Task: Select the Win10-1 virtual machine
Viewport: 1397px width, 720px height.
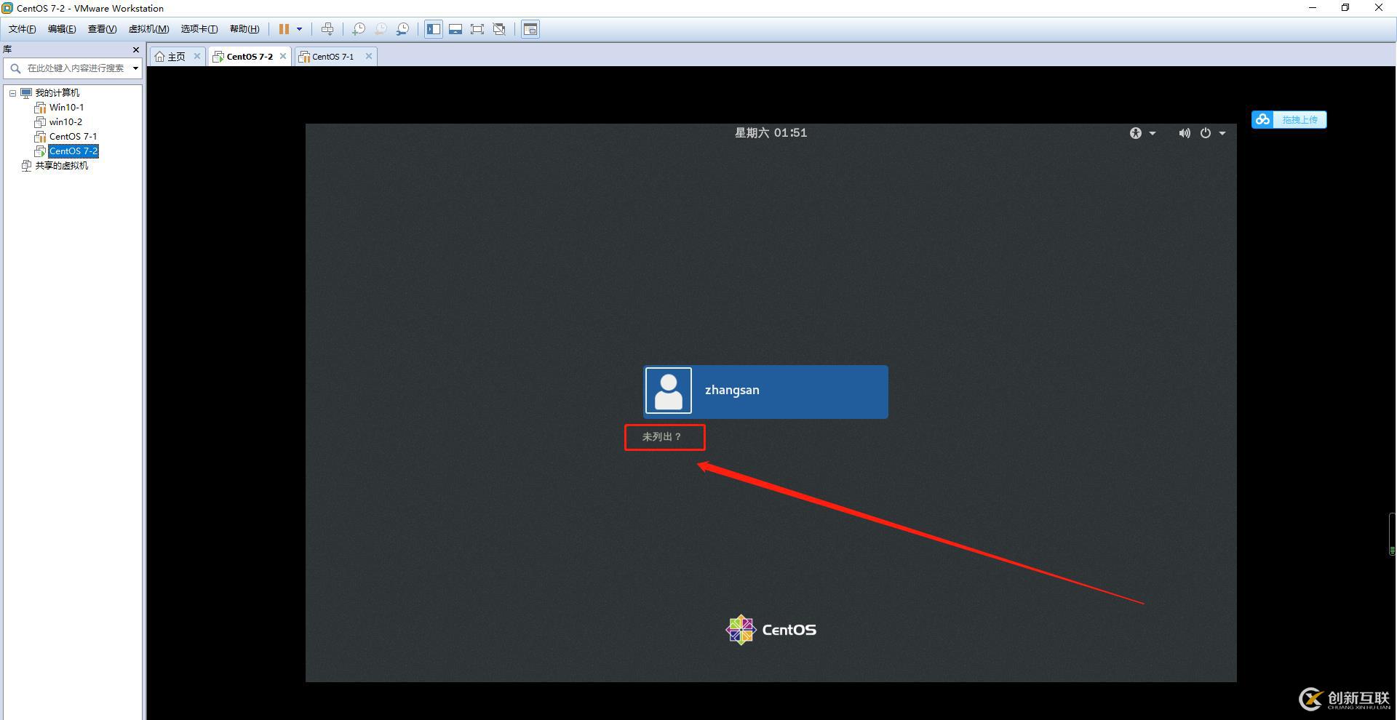Action: point(66,108)
